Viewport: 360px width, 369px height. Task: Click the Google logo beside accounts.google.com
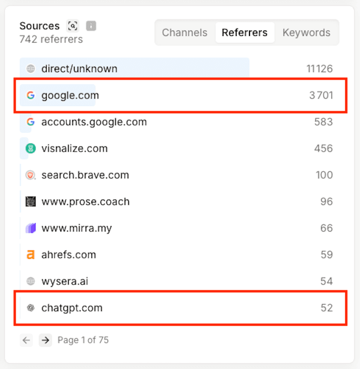[x=30, y=122]
